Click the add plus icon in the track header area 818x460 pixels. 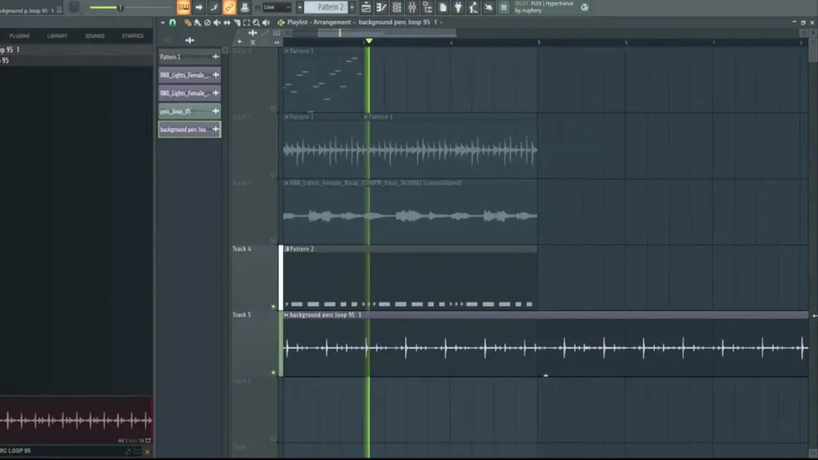click(x=240, y=42)
